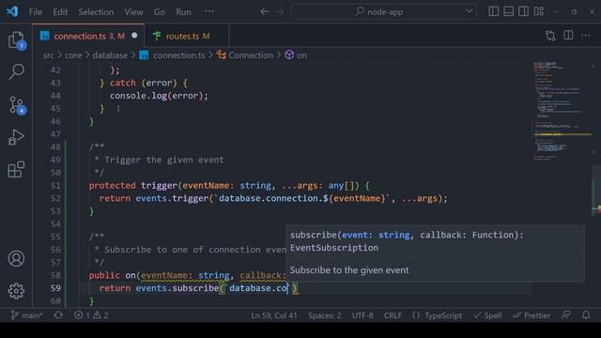Open the Run and Debug view

[16, 137]
